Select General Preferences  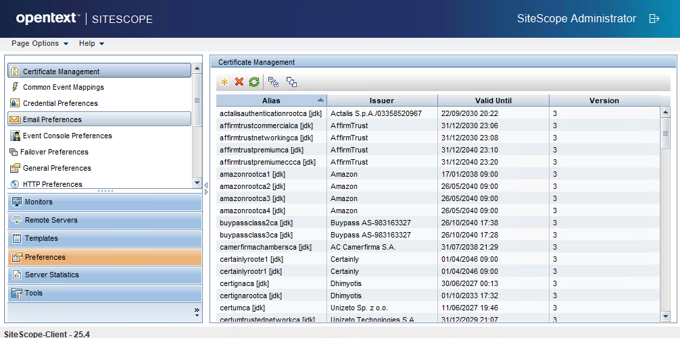[x=99, y=168]
